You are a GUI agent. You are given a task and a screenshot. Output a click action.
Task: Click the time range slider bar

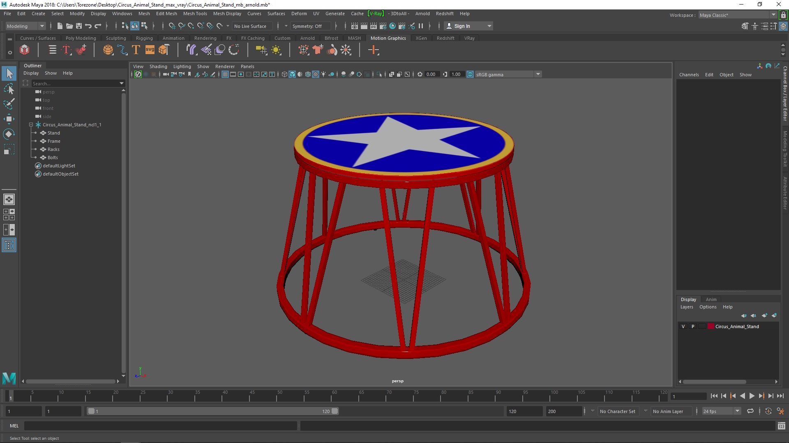(212, 411)
